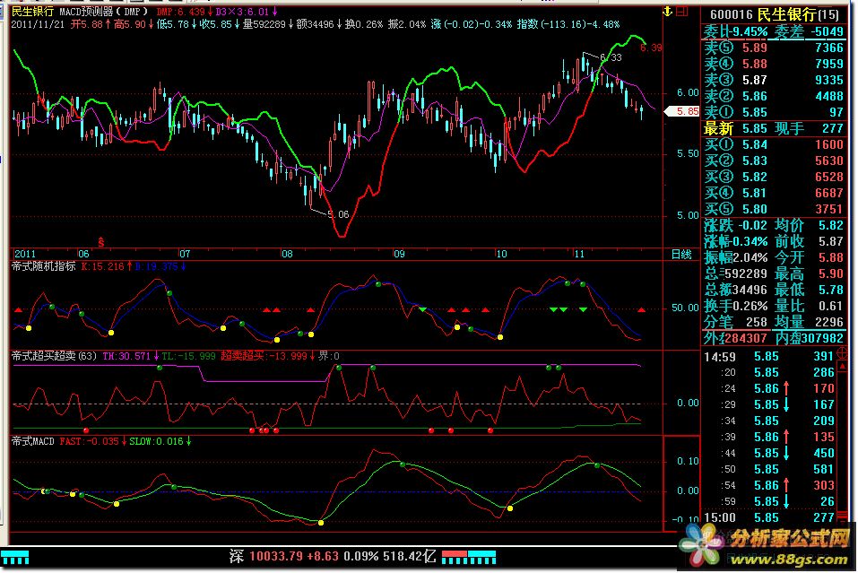
Task: Click the 卖③ 5.87 ask row
Action: [774, 81]
